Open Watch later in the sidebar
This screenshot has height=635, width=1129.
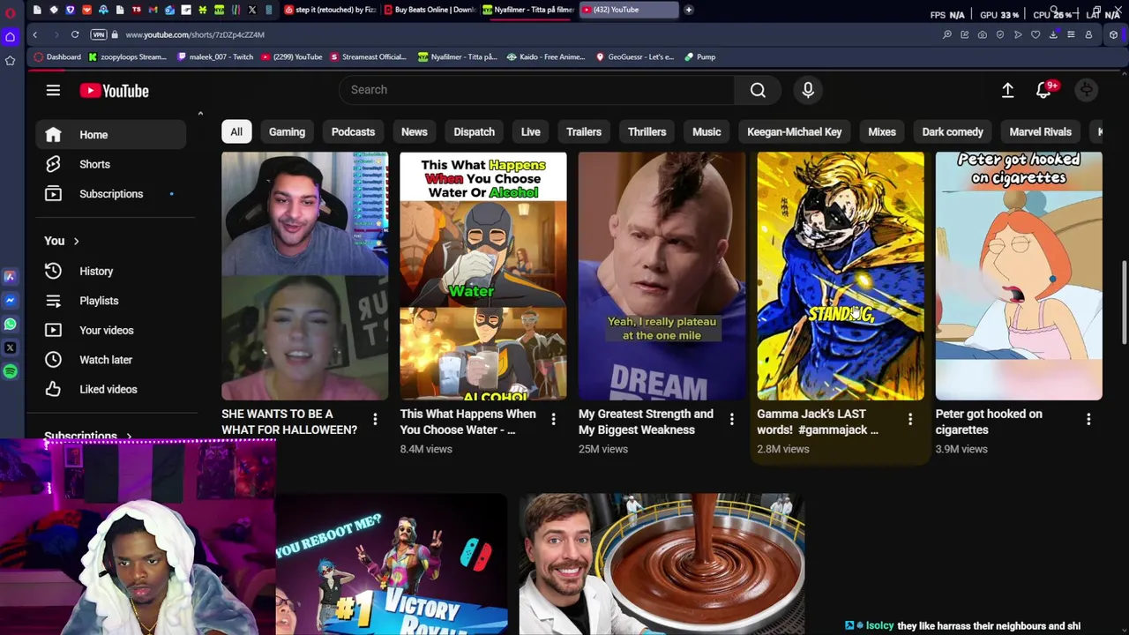(x=111, y=360)
